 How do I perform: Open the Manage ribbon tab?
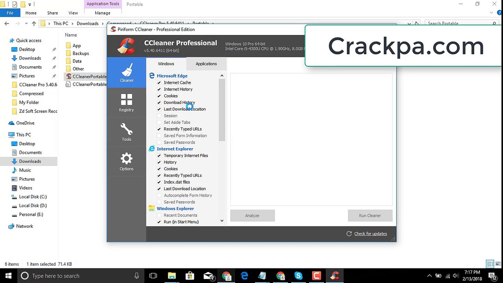point(102,13)
